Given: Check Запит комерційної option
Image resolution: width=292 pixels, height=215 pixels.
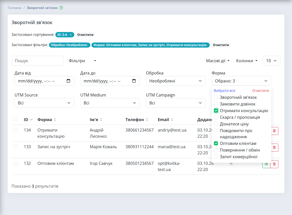Looking at the screenshot, I should point(216,157).
